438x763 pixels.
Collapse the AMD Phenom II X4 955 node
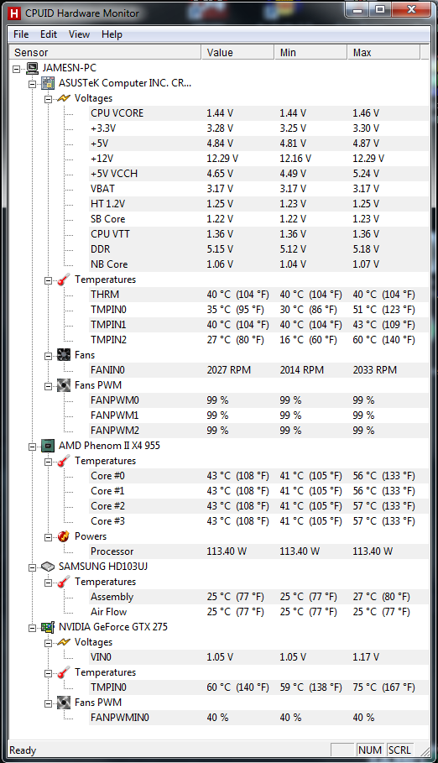pyautogui.click(x=32, y=447)
